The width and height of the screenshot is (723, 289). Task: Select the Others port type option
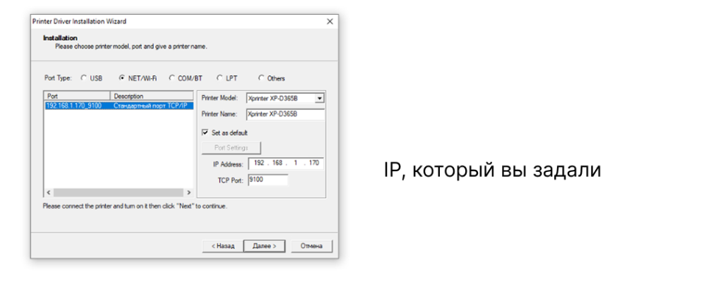[x=261, y=78]
